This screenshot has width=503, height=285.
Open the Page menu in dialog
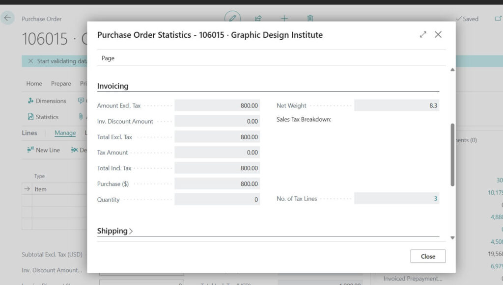pos(108,58)
